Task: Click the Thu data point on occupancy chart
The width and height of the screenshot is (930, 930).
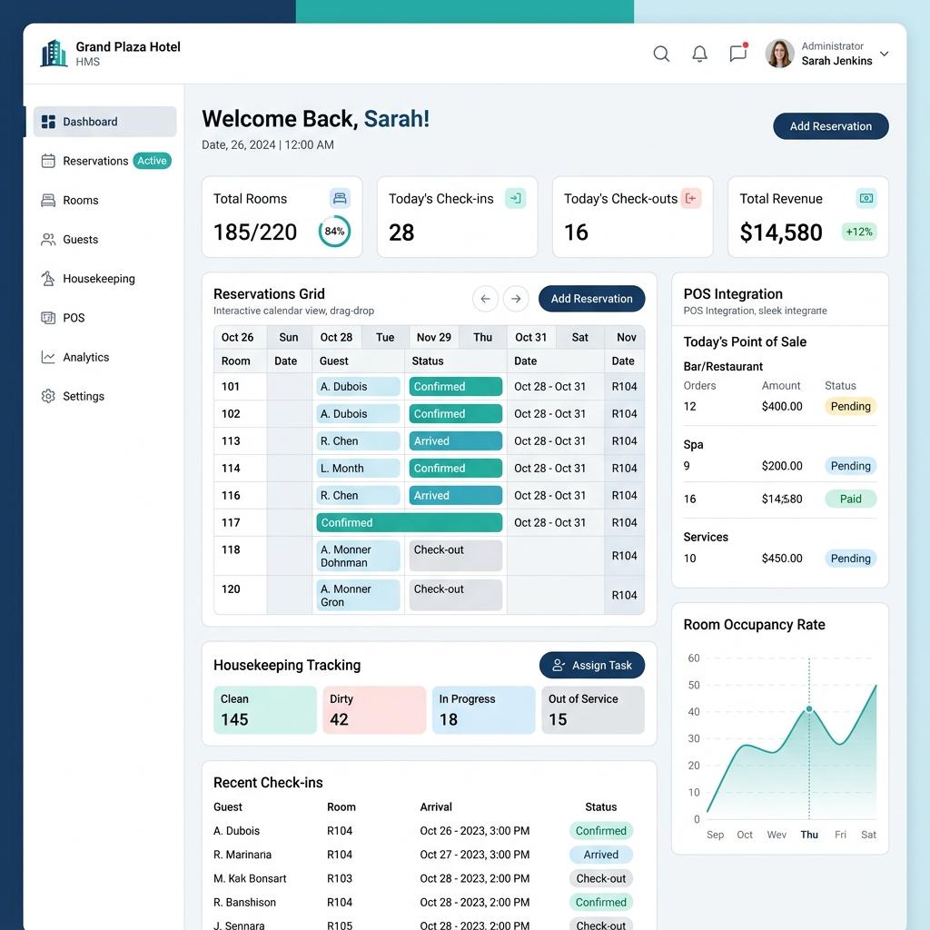Action: point(809,708)
